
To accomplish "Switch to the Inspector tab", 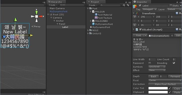I will [142, 2].
